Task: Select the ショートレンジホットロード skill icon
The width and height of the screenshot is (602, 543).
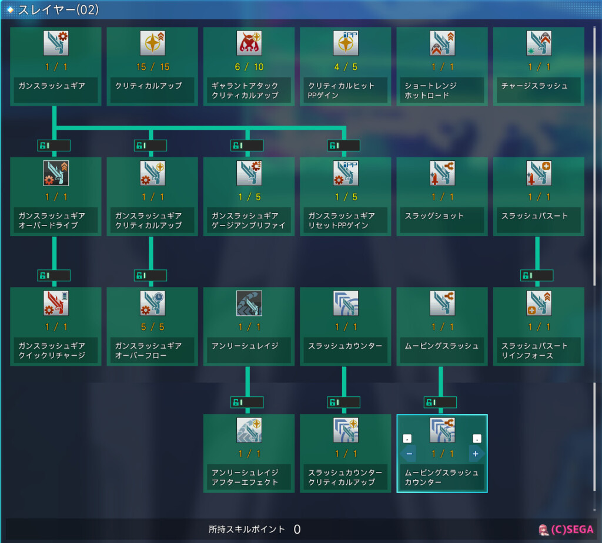Action: [442, 43]
